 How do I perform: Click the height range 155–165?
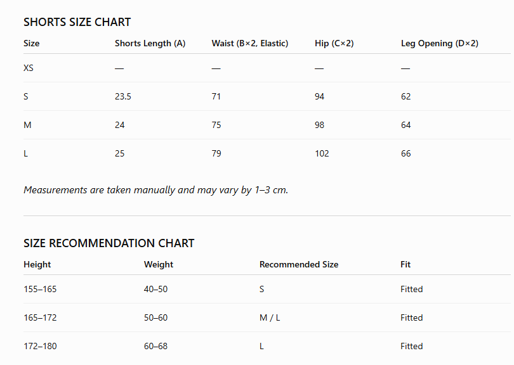point(40,289)
